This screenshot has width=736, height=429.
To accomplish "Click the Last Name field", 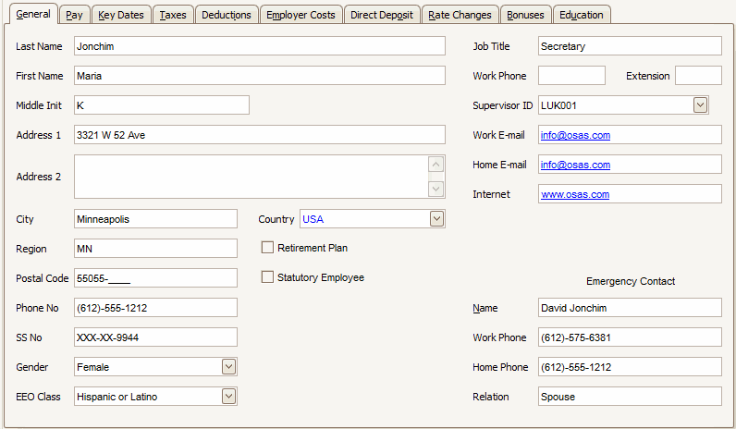I will 259,46.
